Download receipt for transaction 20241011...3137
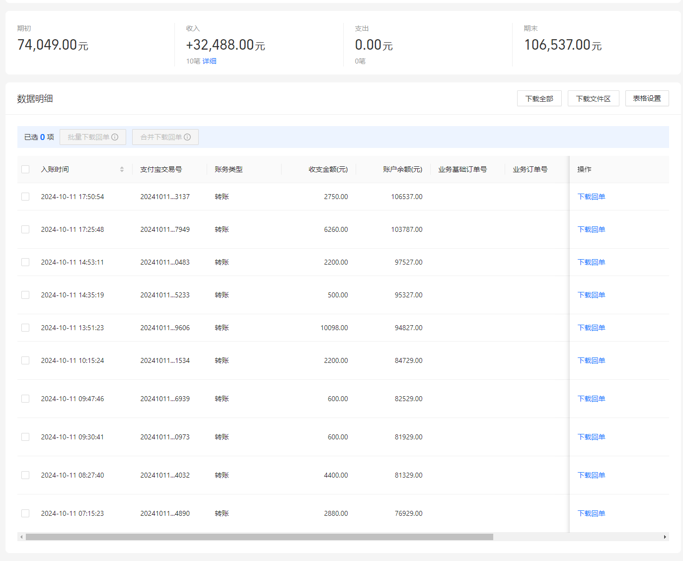The height and width of the screenshot is (561, 683). 591,197
